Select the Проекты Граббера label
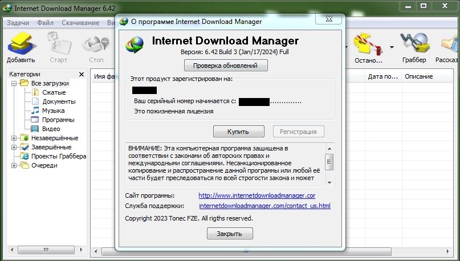The height and width of the screenshot is (261, 460). pos(59,156)
